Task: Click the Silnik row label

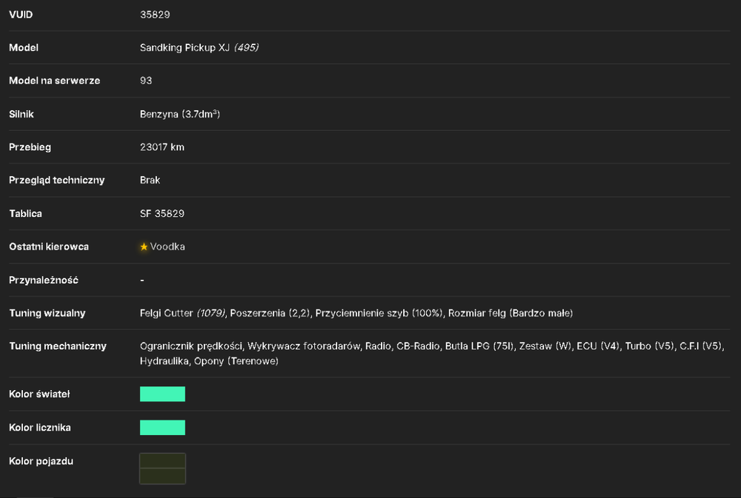Action: click(21, 114)
